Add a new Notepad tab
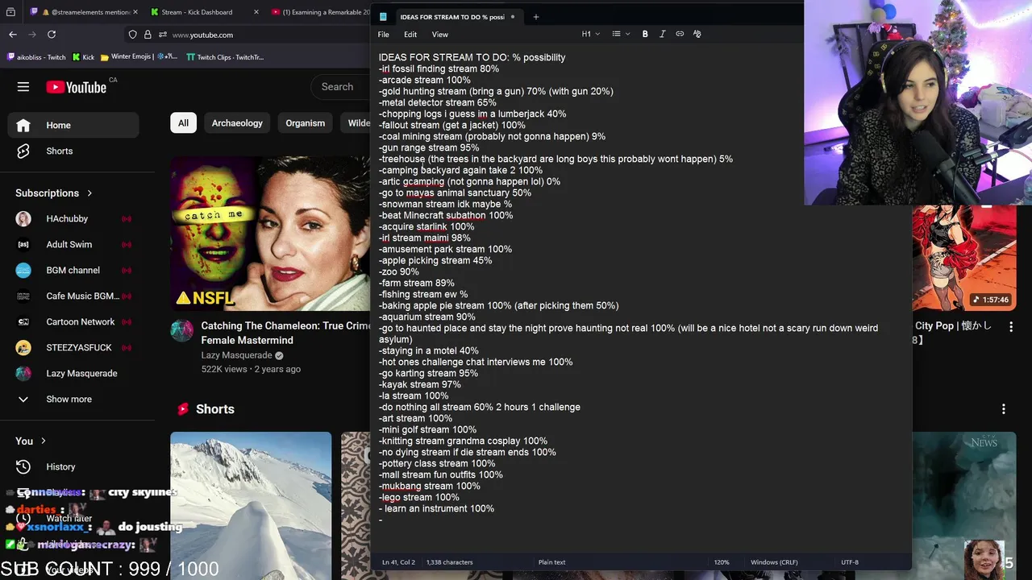 [x=535, y=16]
